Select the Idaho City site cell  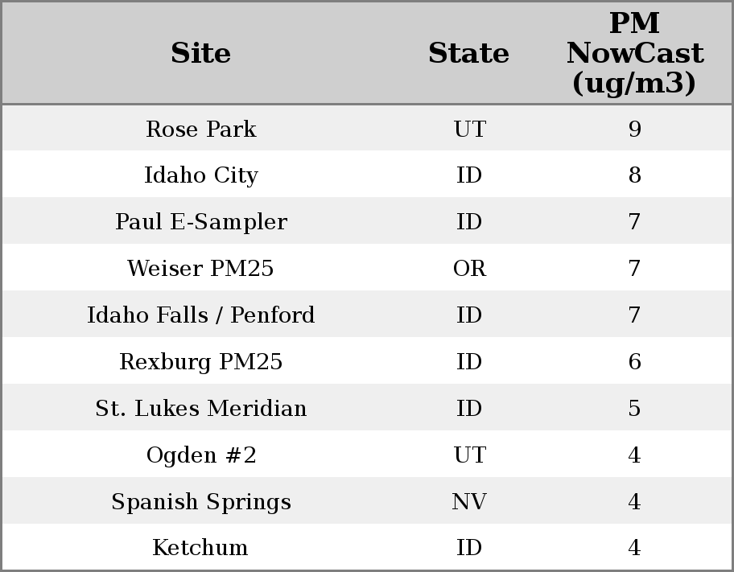click(x=200, y=175)
